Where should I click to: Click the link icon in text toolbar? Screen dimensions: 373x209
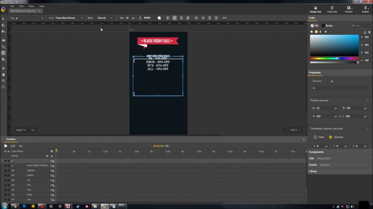pyautogui.click(x=224, y=18)
